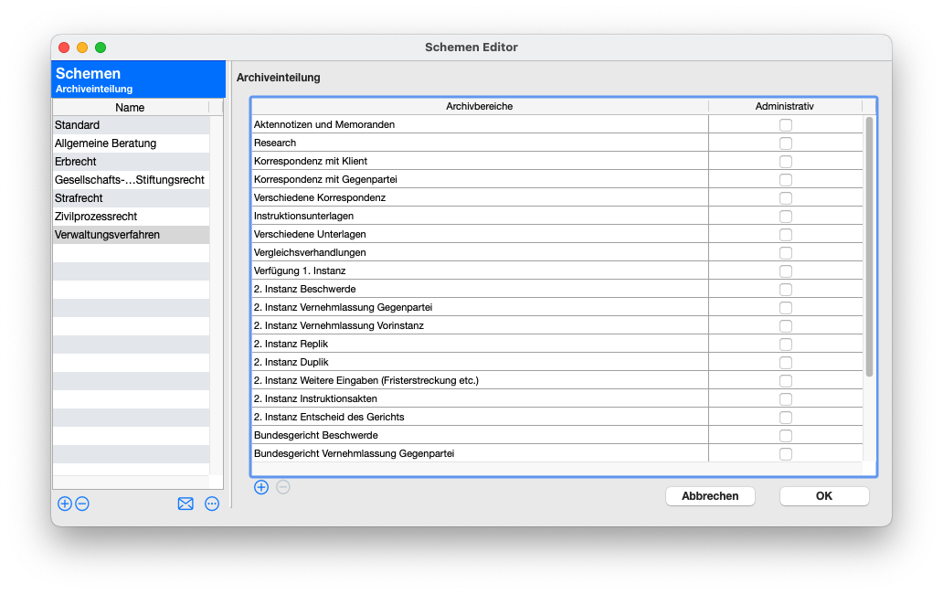
Task: Tick Administrativ for Verfügung 1. Instanz
Action: click(x=785, y=271)
